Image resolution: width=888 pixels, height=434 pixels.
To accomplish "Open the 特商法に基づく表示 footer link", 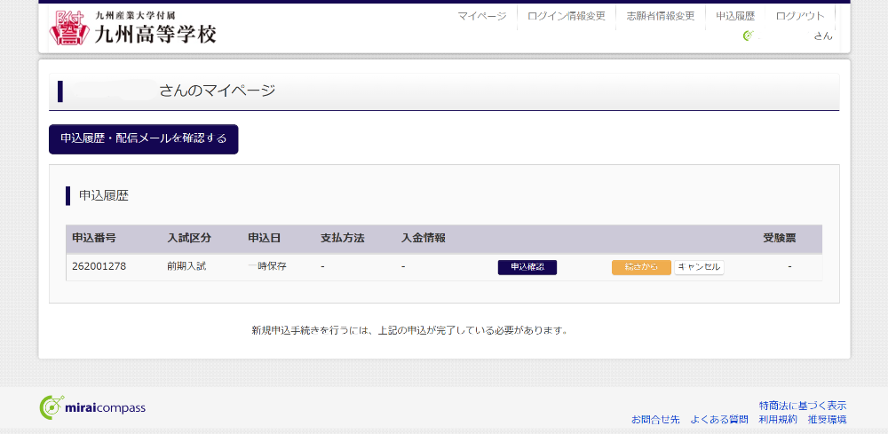I will pos(803,406).
